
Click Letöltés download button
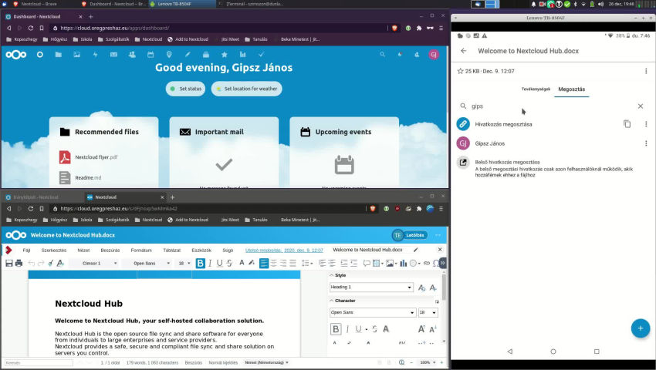pyautogui.click(x=415, y=235)
